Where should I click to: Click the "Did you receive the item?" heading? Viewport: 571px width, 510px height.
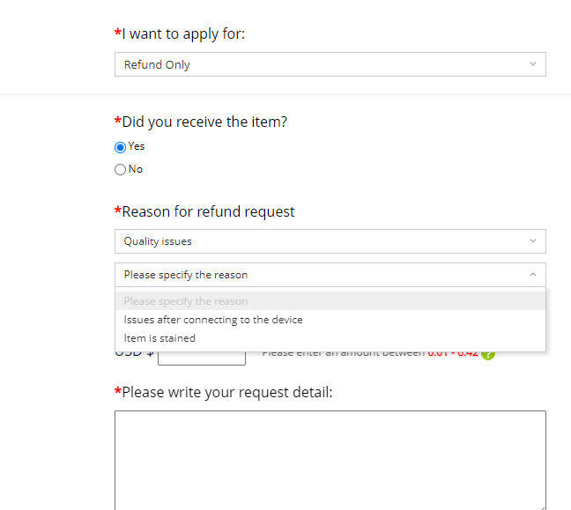coord(204,122)
